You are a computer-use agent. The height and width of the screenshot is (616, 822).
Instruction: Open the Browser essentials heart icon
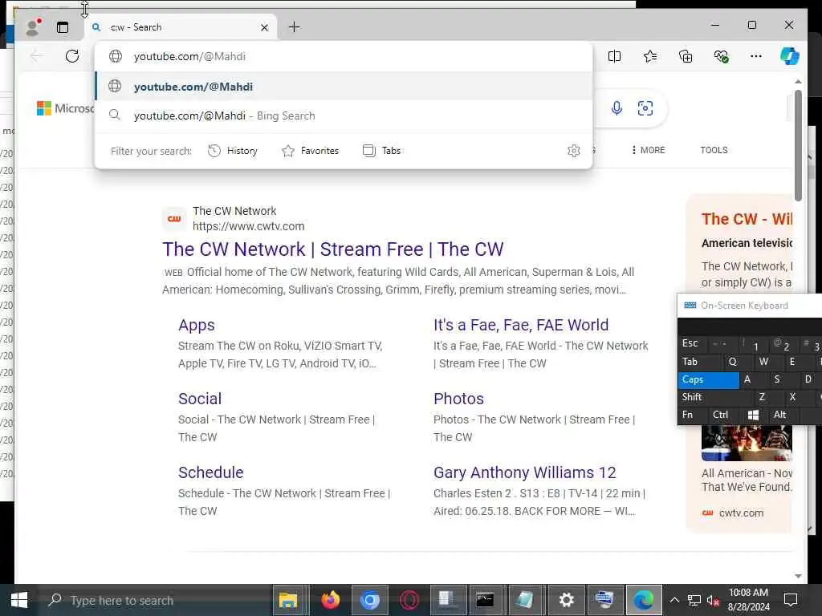[x=721, y=56]
